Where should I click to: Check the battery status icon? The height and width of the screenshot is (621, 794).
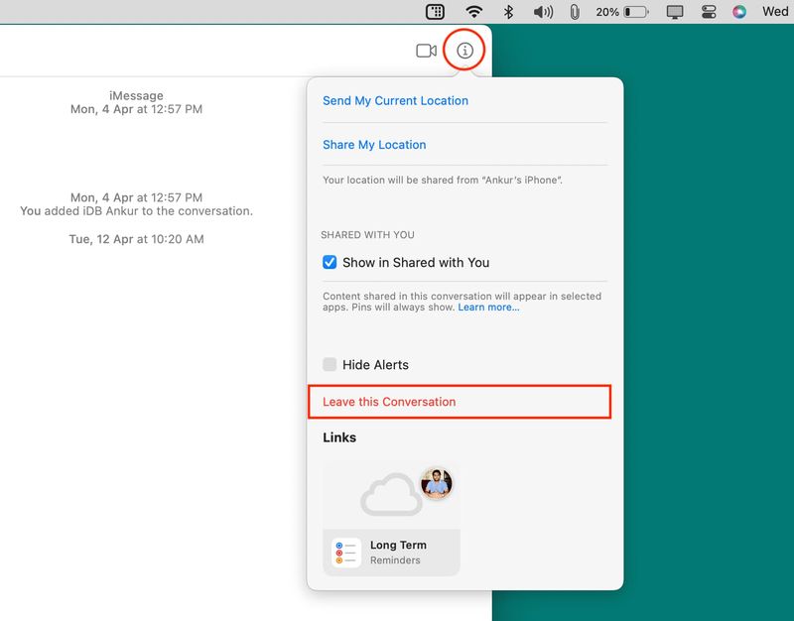(636, 12)
